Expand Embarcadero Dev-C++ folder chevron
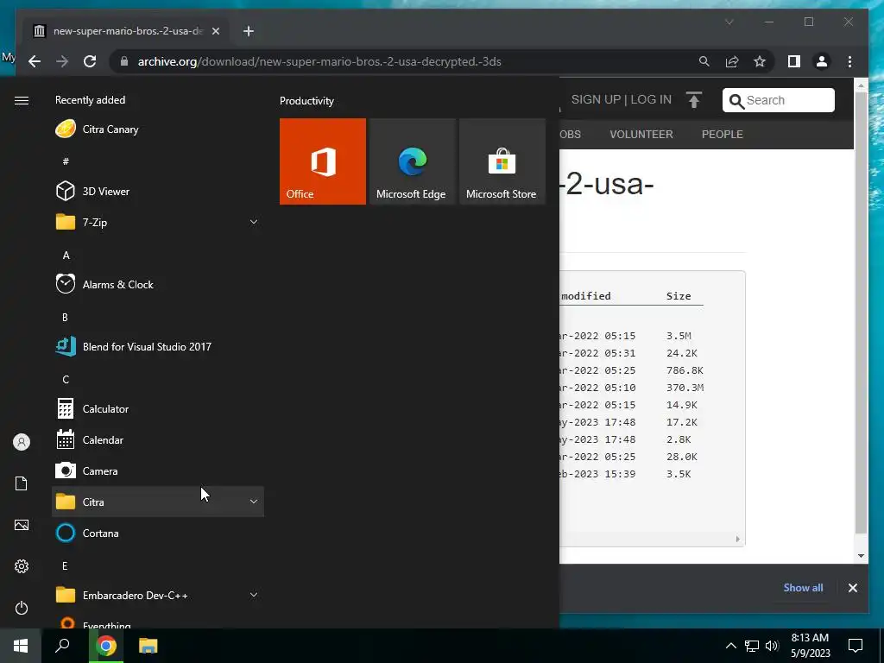The width and height of the screenshot is (884, 663). pos(254,595)
